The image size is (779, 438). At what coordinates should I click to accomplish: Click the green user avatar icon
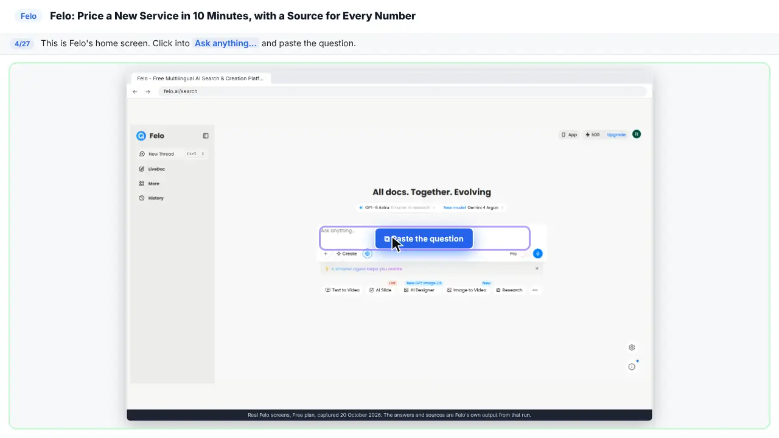[637, 134]
